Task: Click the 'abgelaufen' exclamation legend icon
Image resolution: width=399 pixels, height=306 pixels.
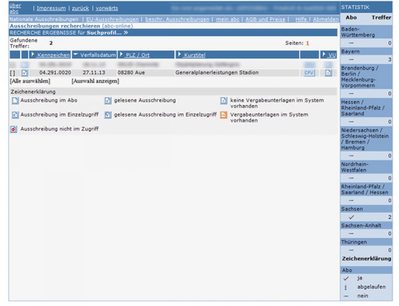Action: click(x=345, y=287)
